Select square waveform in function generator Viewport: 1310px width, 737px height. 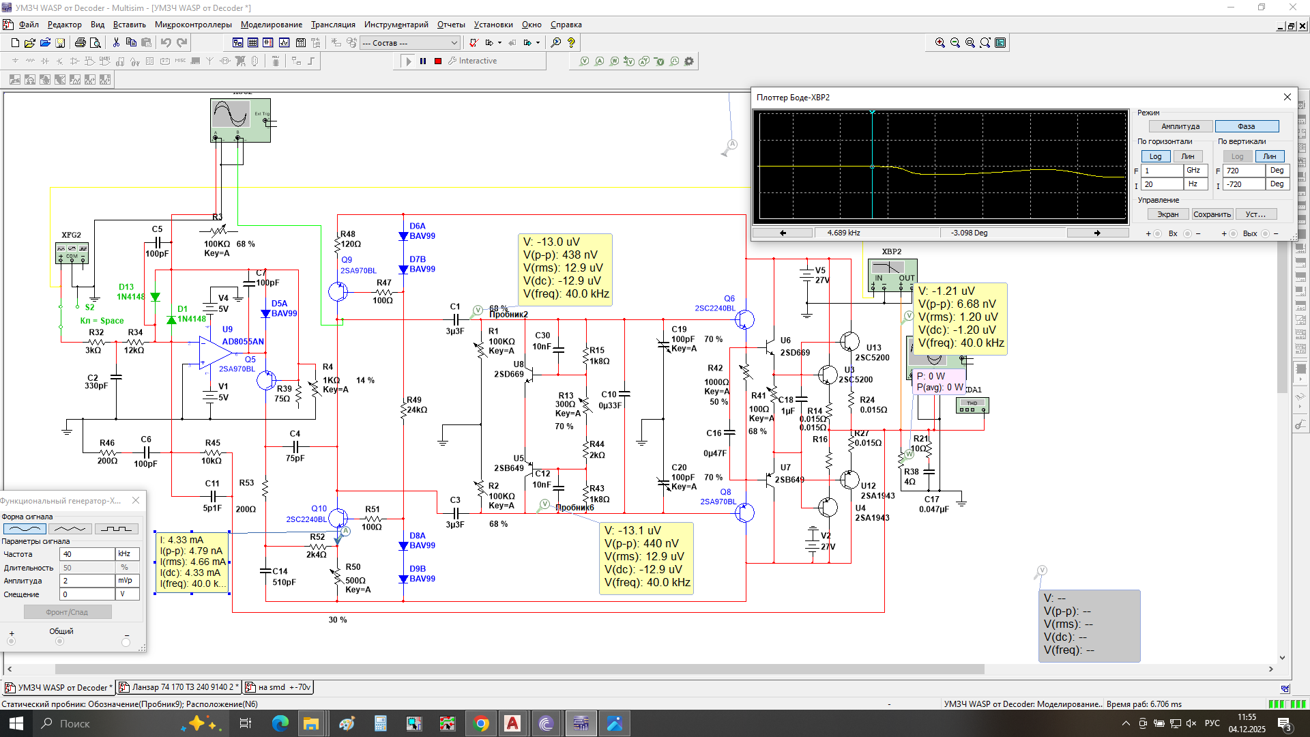click(x=117, y=529)
